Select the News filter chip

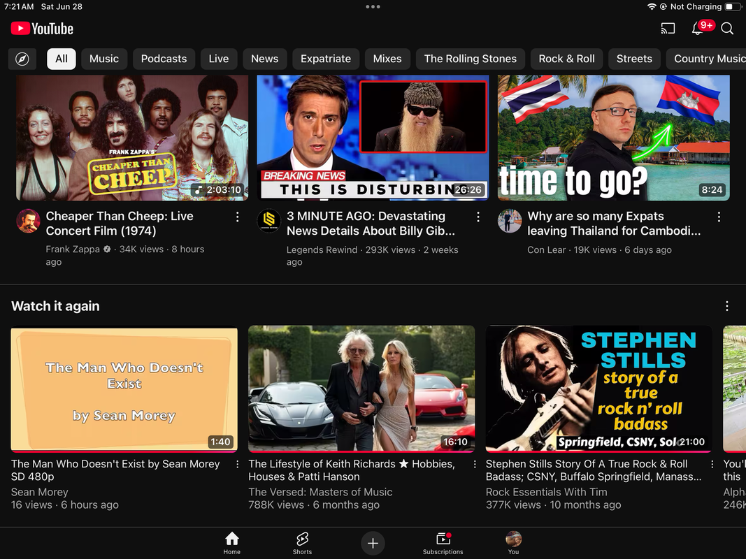coord(264,59)
